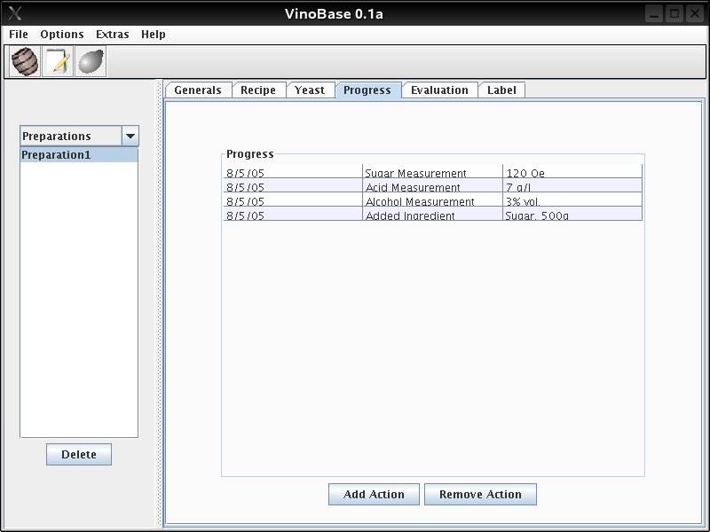Open the Options menu

click(62, 35)
